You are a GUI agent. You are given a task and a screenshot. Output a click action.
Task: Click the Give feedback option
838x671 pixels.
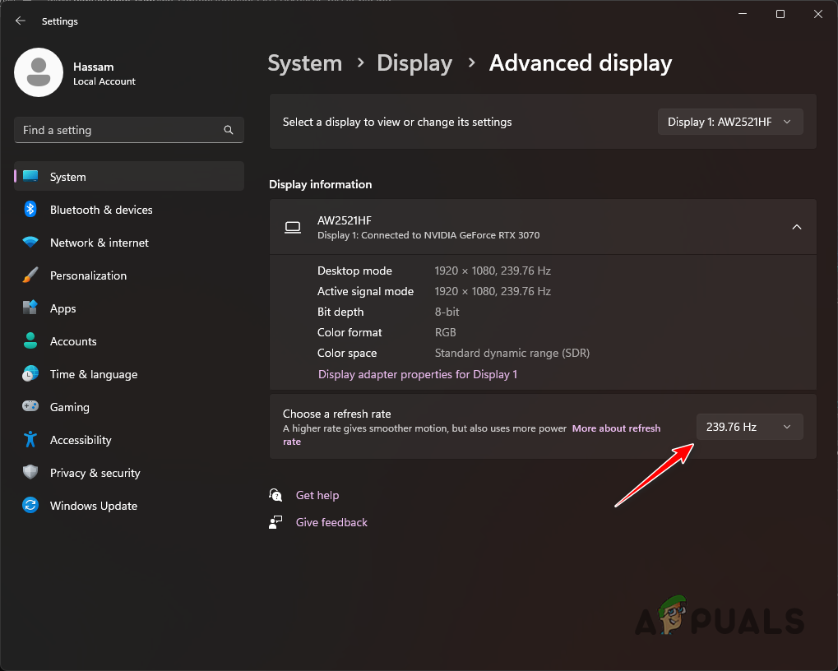[x=331, y=522]
